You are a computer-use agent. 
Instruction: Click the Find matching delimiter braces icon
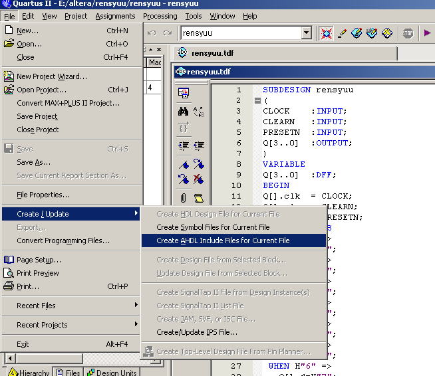184,127
